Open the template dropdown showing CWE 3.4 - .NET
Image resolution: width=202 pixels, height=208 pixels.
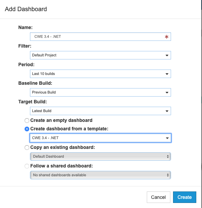(x=100, y=138)
